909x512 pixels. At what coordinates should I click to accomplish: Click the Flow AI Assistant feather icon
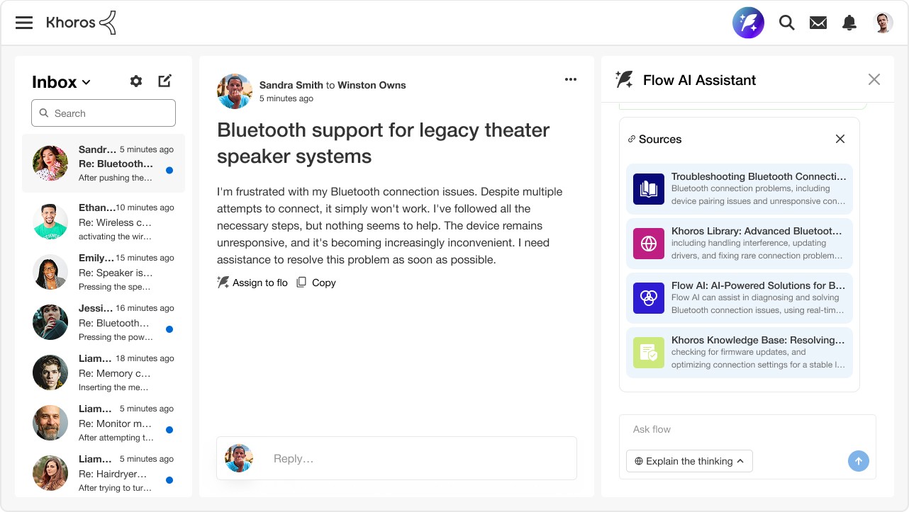point(625,79)
